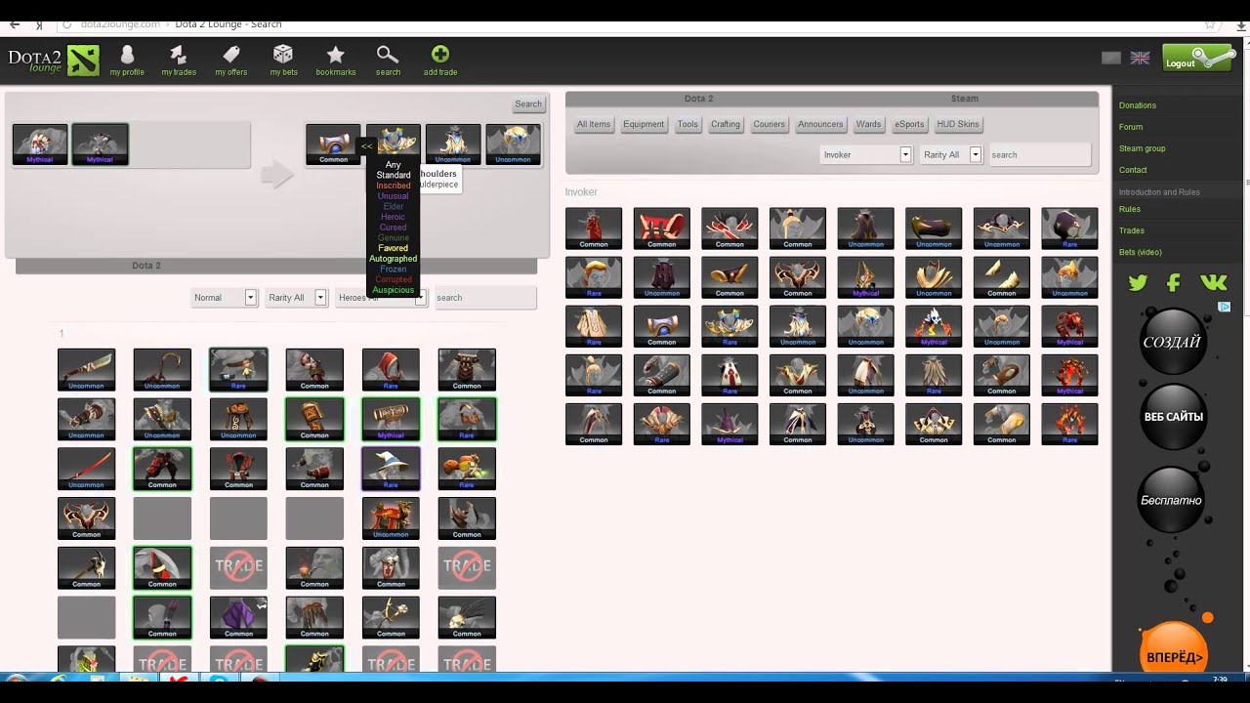Open the Donations link

(1138, 105)
